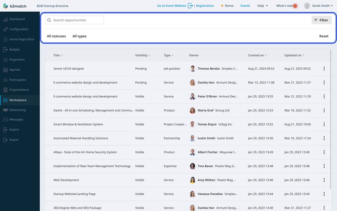337x211 pixels.
Task: Click the search magnifier icon
Action: (x=49, y=20)
